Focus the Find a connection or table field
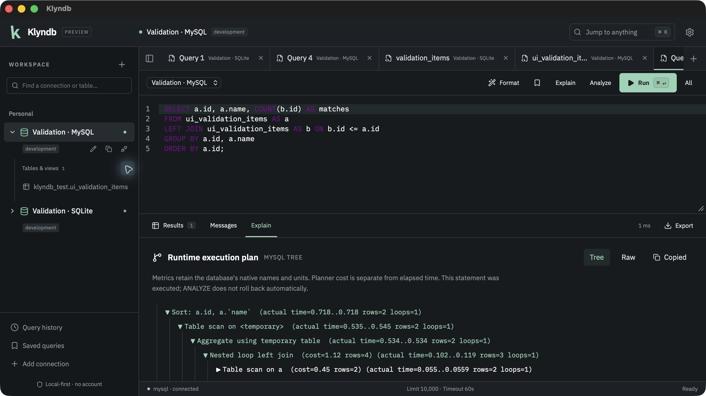 (x=69, y=85)
